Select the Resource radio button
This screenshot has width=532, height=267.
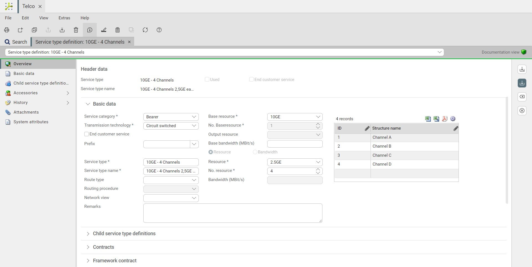click(x=211, y=152)
